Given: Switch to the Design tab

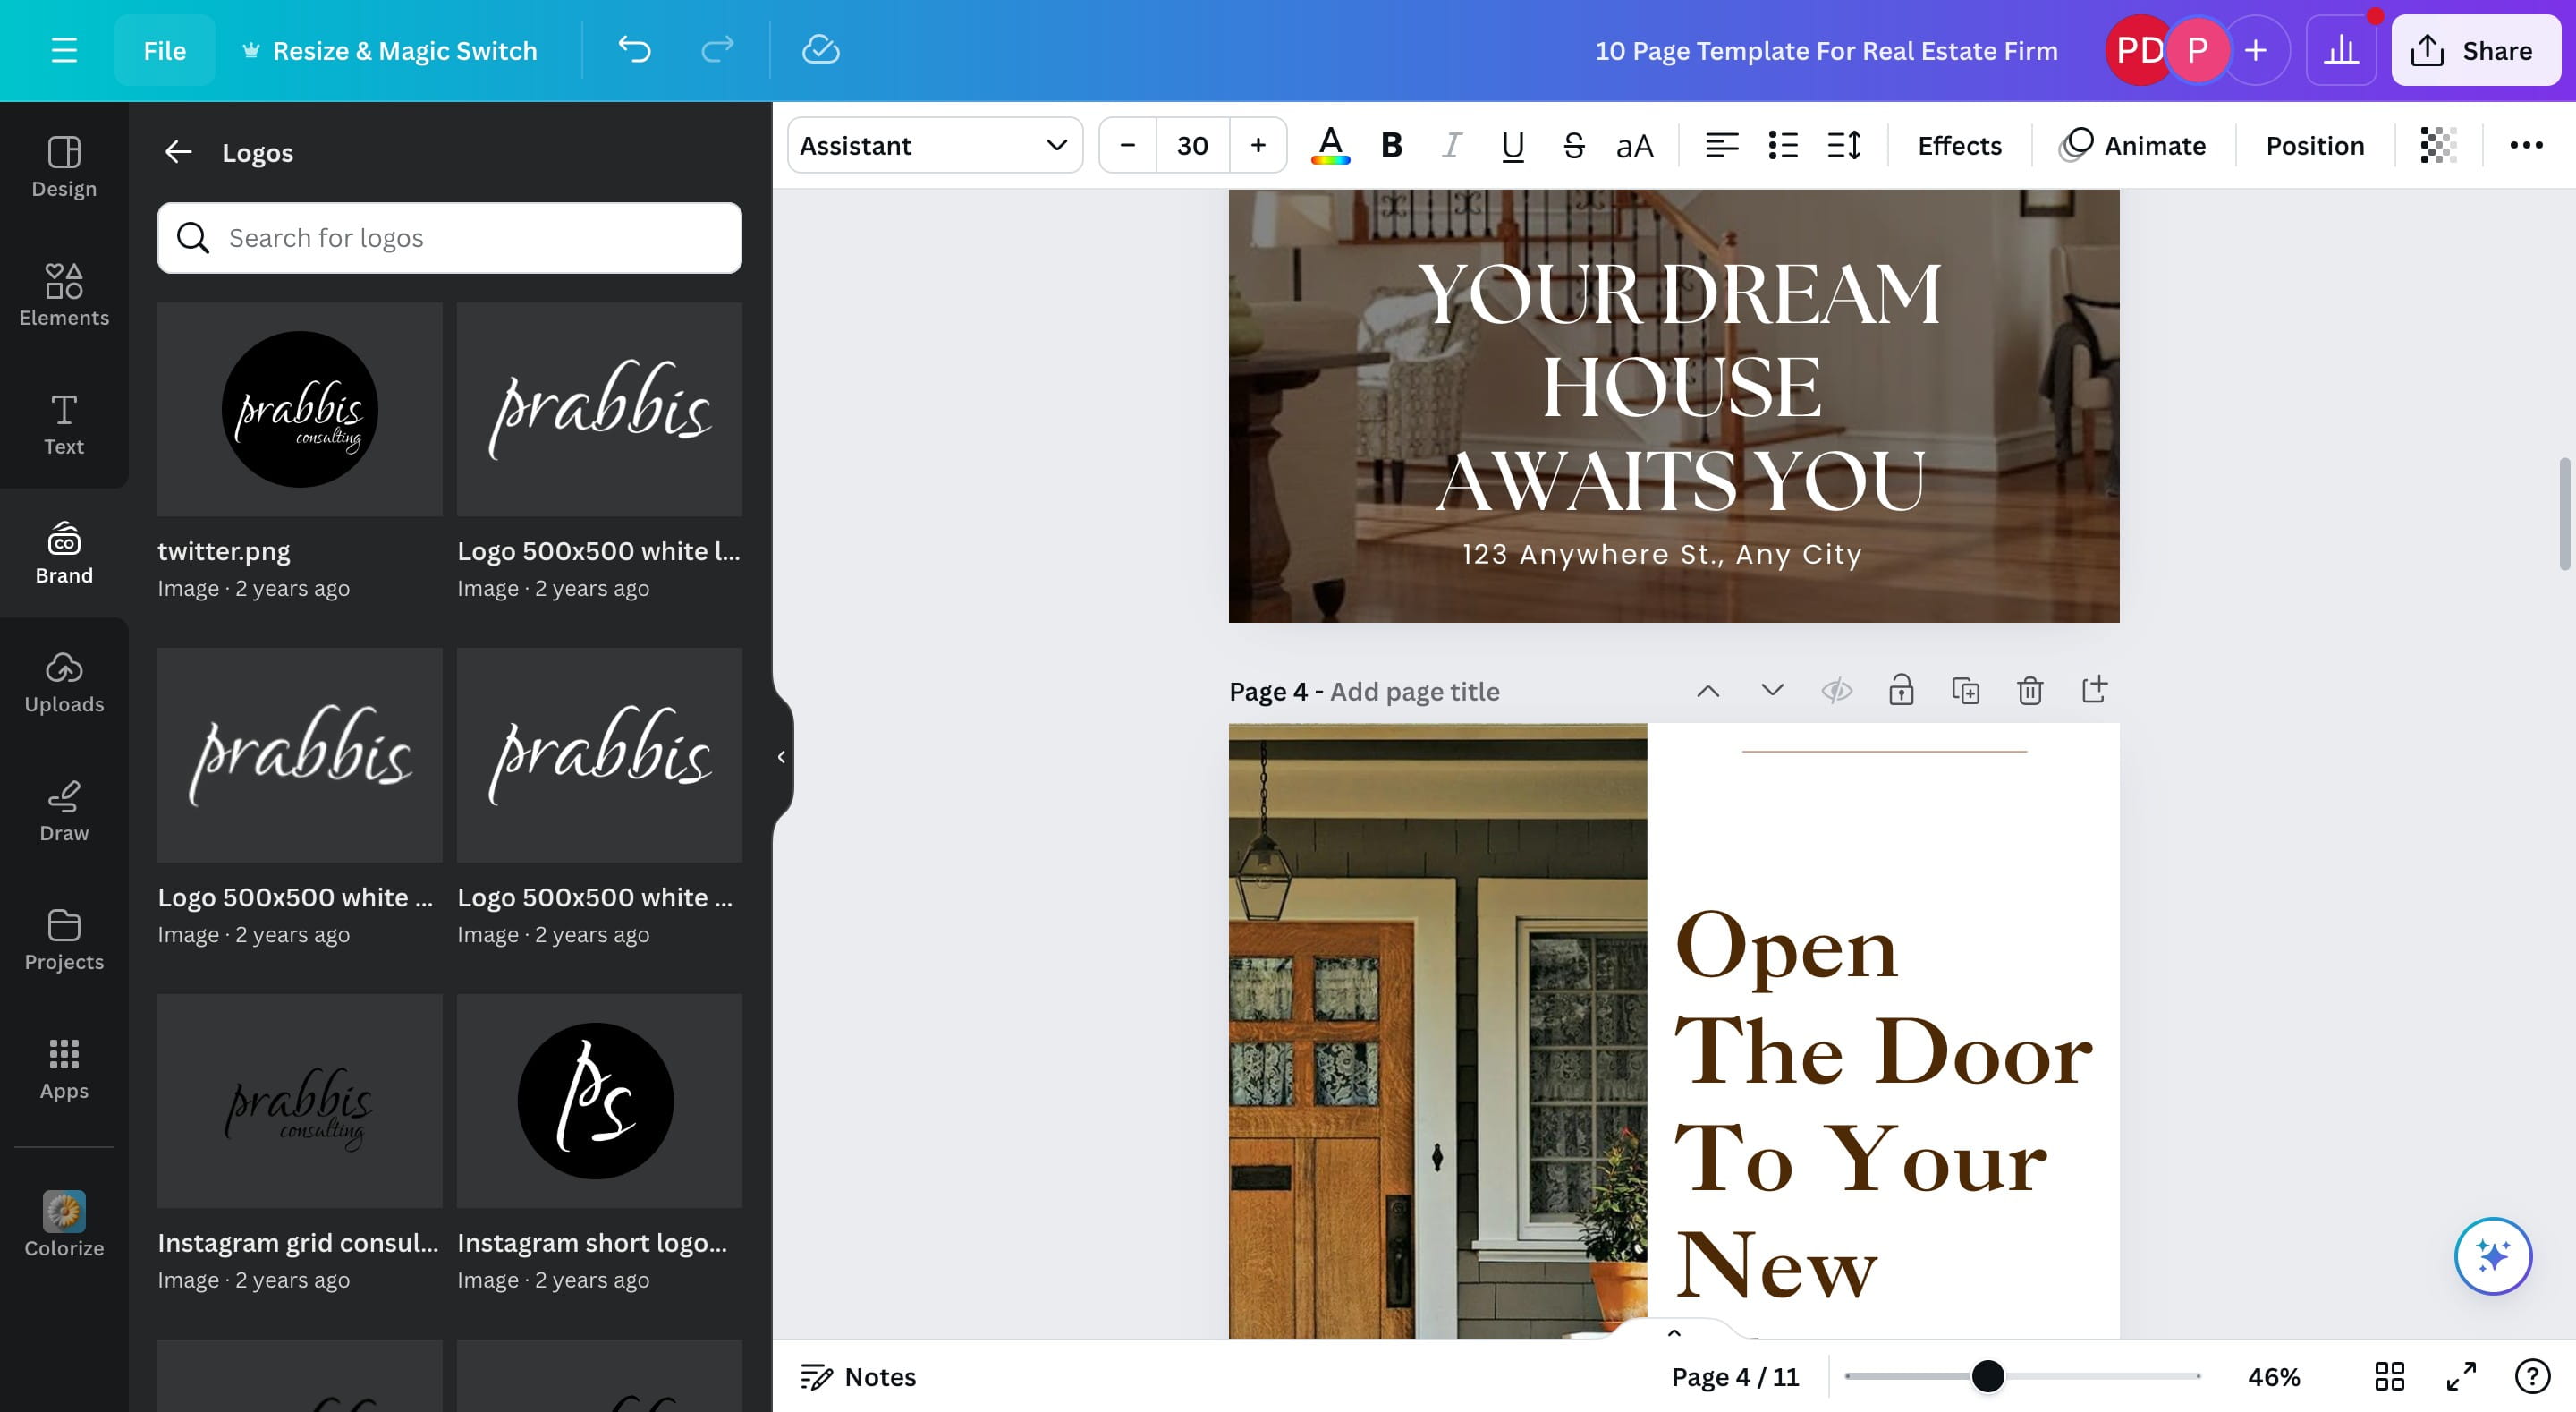Looking at the screenshot, I should tap(64, 166).
